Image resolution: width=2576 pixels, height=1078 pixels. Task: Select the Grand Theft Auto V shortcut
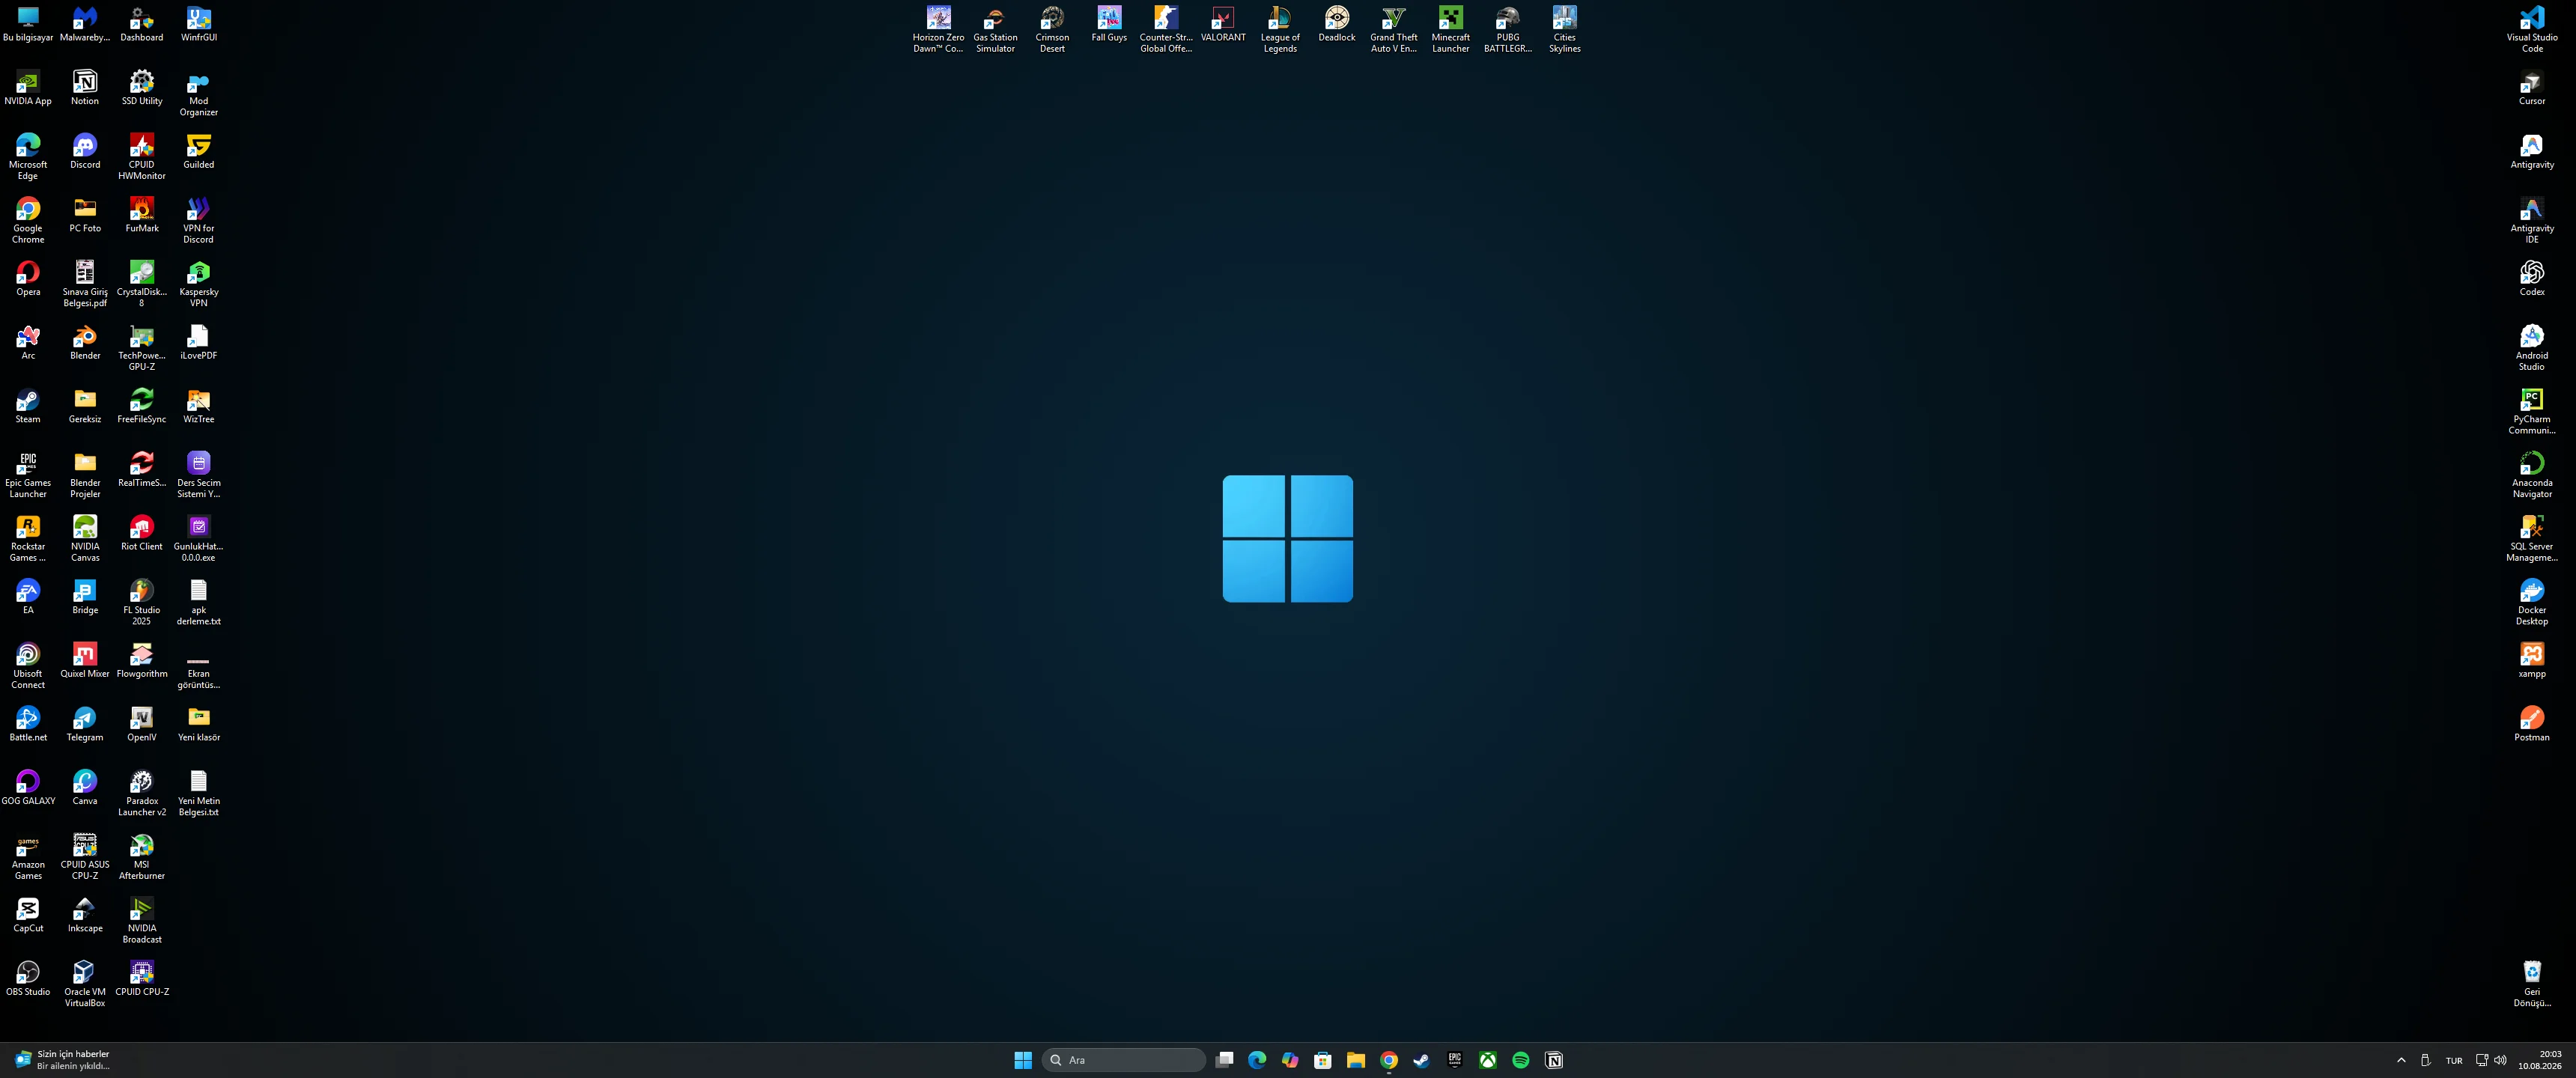(1394, 29)
